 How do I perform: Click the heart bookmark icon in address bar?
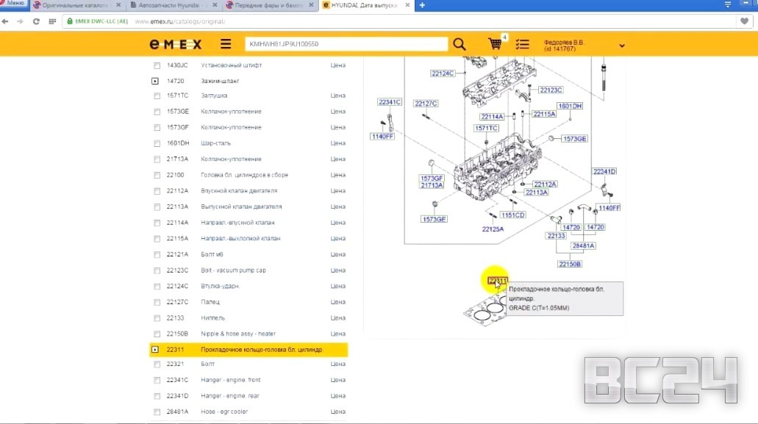(x=745, y=21)
